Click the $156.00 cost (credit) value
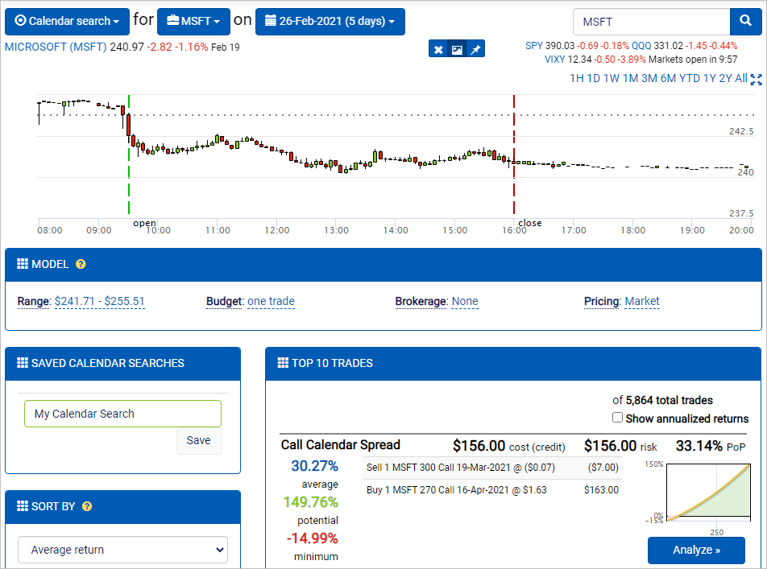767x569 pixels. (479, 446)
